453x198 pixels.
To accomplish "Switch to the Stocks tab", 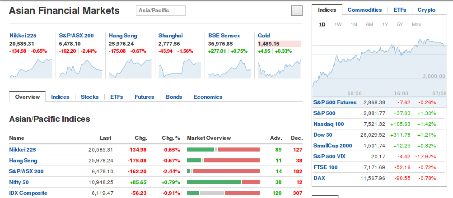I will coord(89,97).
